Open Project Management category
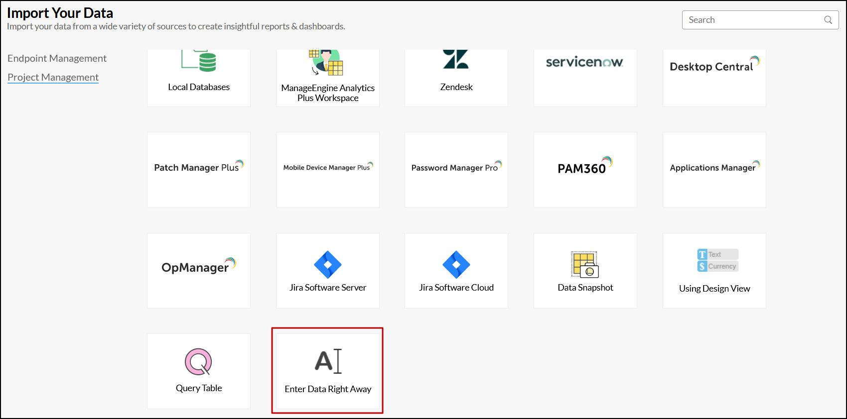847x419 pixels. (x=53, y=77)
